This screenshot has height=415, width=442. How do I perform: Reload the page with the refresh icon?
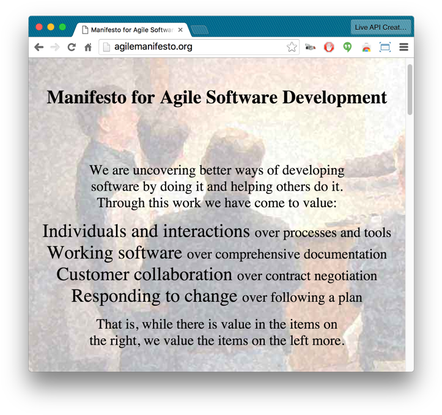[72, 47]
